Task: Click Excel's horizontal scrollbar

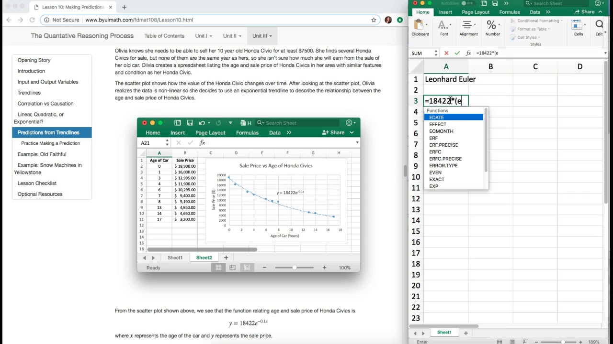Action: click(x=444, y=326)
